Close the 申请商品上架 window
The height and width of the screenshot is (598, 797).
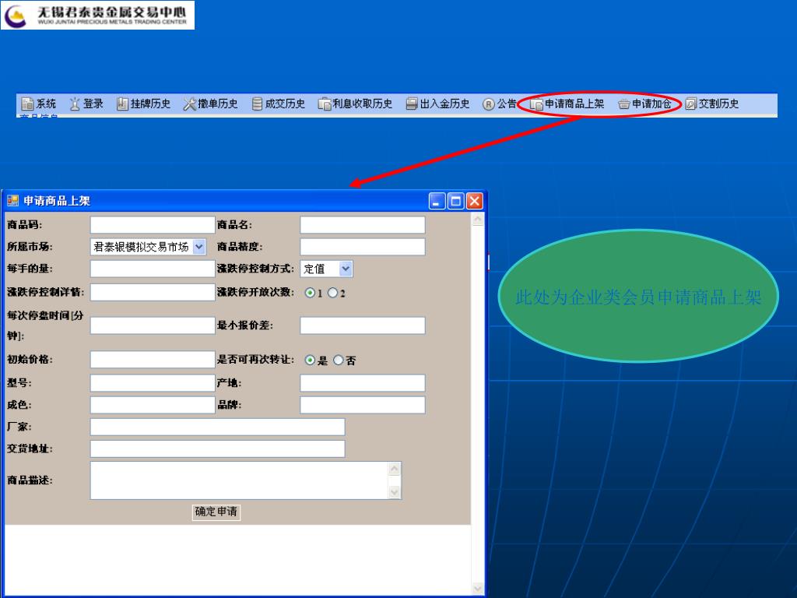(x=474, y=201)
